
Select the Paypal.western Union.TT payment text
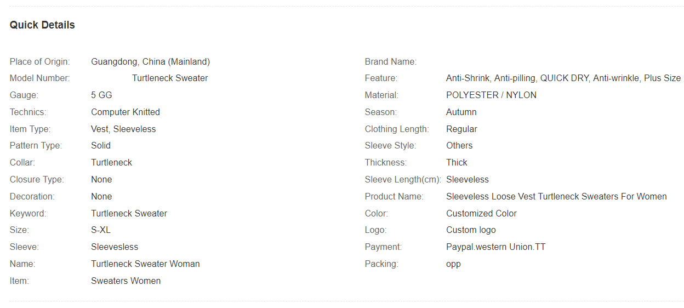pos(496,247)
